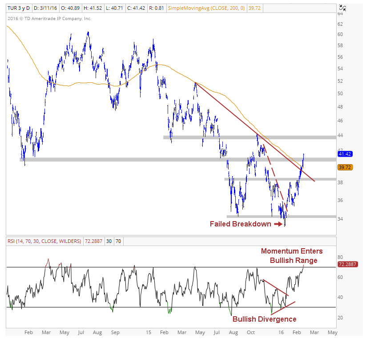Click the red 72.2887 RSI axis bubble

click(348, 264)
